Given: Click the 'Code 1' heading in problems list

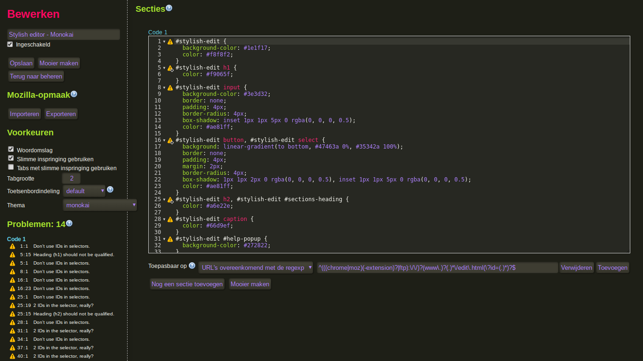Looking at the screenshot, I should coord(16,239).
